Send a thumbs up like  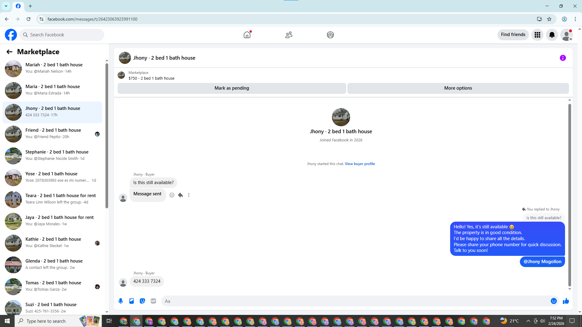(566, 301)
